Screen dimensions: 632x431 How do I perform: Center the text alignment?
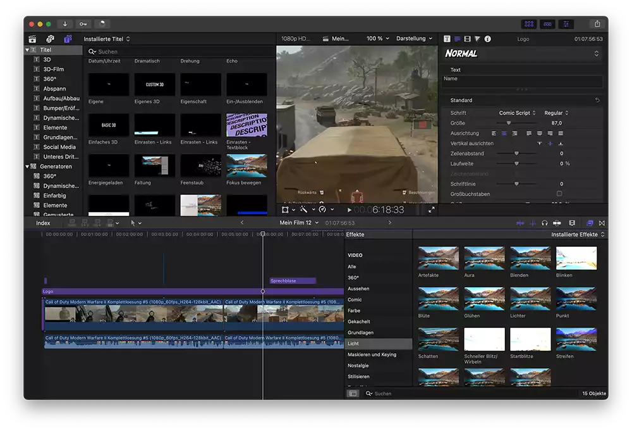pyautogui.click(x=504, y=133)
